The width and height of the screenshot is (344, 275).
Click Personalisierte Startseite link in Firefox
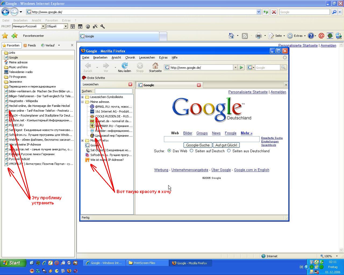coord(248,92)
